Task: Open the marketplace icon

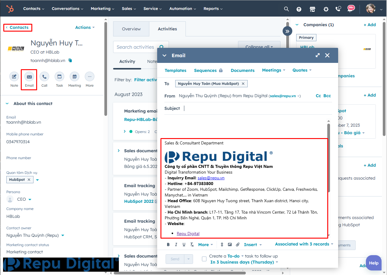Action: pos(312,9)
